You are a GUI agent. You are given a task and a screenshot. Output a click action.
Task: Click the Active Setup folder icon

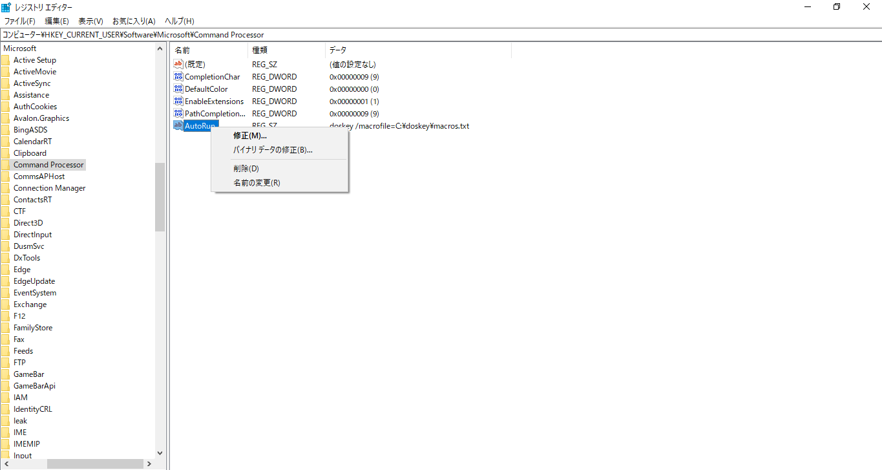point(5,60)
